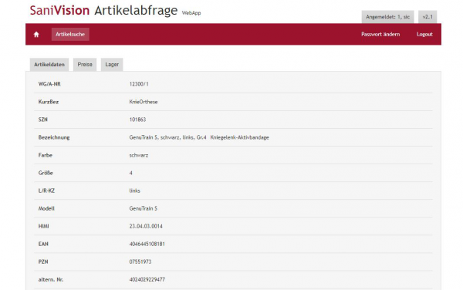The image size is (463, 290).
Task: Open the Artikelsuche menu item
Action: (70, 34)
